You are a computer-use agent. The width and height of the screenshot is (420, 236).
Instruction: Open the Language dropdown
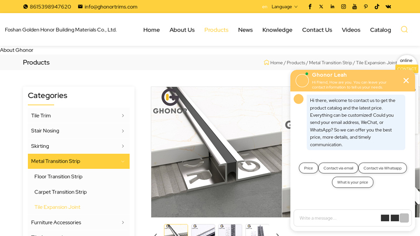284,7
